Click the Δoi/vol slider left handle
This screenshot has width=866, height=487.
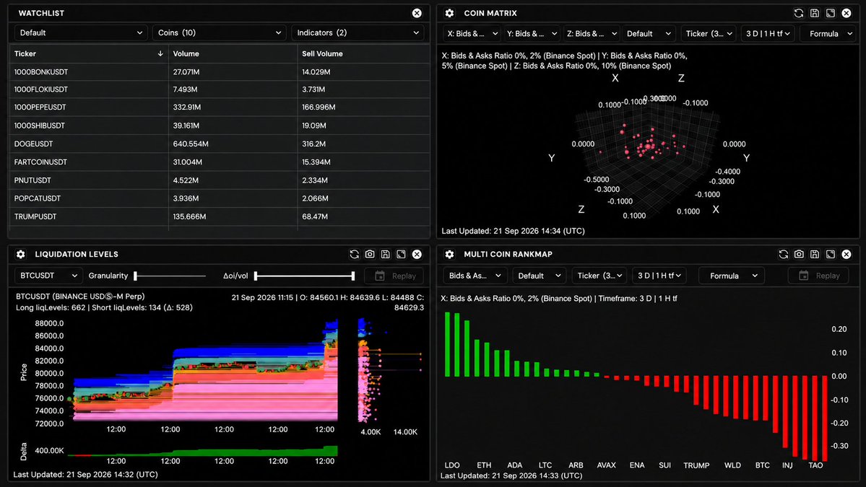click(x=256, y=276)
